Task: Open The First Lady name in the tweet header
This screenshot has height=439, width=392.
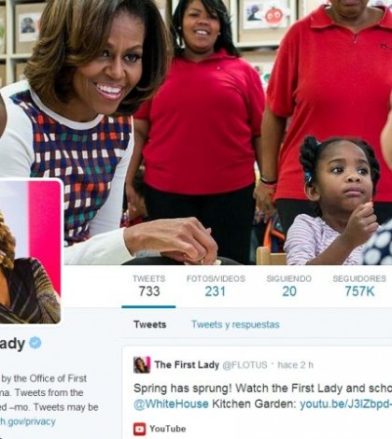Action: point(187,364)
